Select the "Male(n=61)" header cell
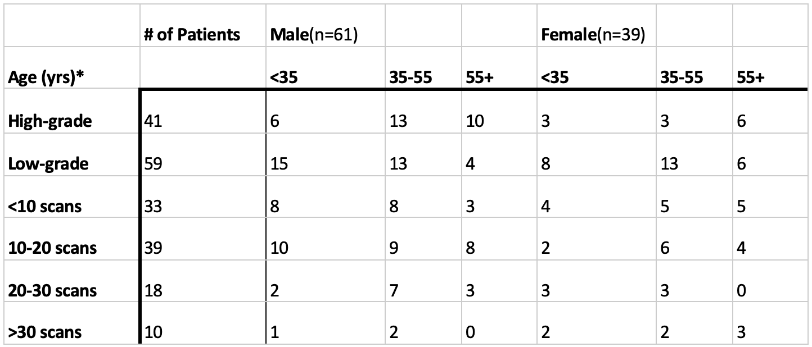The image size is (812, 347). pyautogui.click(x=314, y=35)
